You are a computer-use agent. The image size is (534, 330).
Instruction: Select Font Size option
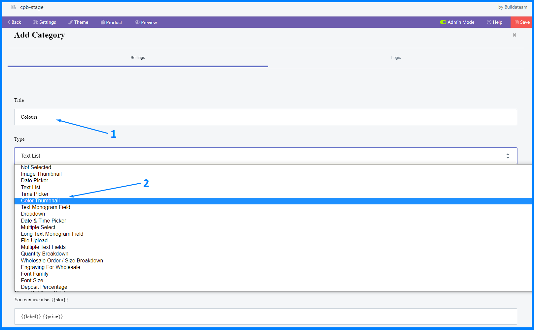coord(273,280)
